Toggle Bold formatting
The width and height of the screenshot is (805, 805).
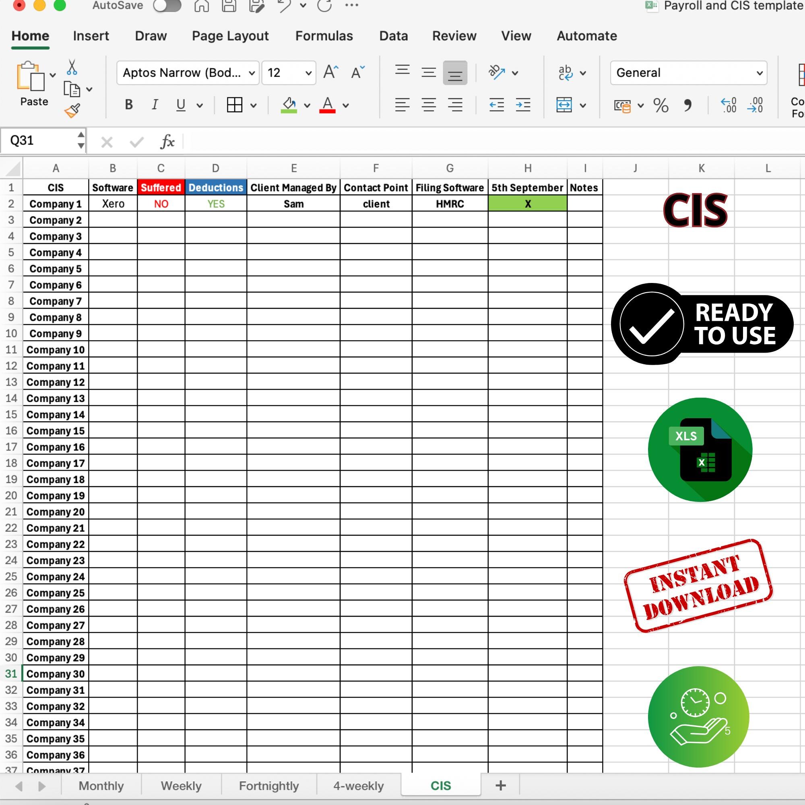128,105
